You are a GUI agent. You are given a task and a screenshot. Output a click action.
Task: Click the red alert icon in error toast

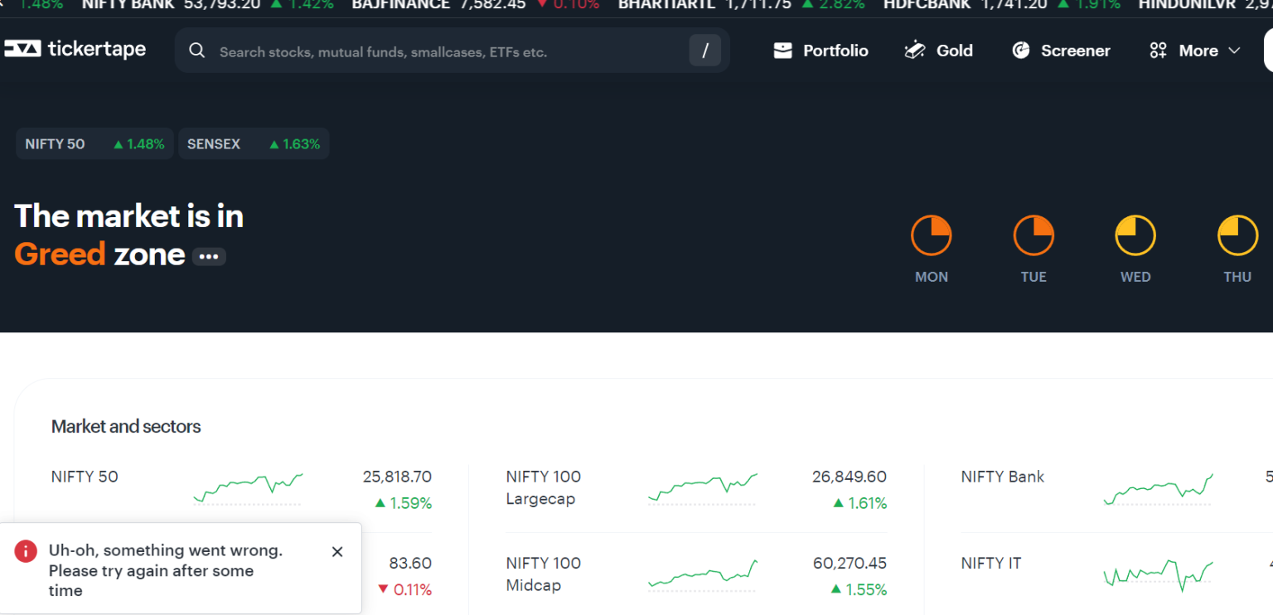[26, 550]
